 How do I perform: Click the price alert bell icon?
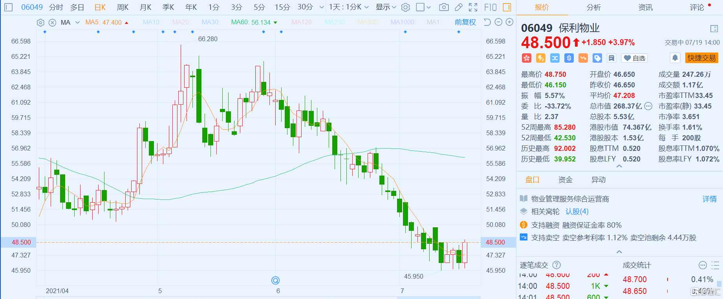pyautogui.click(x=675, y=58)
